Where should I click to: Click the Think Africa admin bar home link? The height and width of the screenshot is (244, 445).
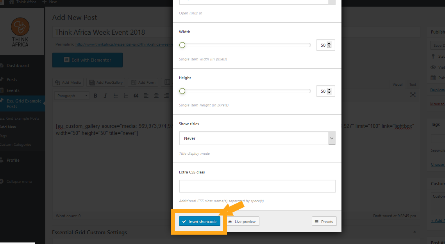click(23, 2)
